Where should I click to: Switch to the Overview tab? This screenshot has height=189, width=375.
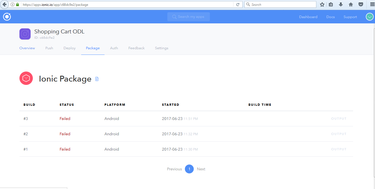pyautogui.click(x=27, y=48)
